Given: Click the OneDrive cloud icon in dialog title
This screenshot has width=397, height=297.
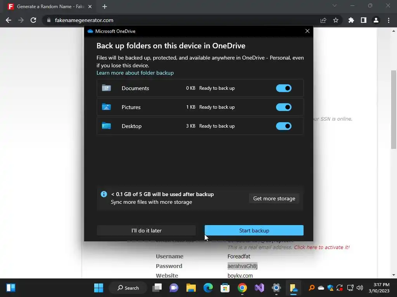Looking at the screenshot, I should click(90, 31).
